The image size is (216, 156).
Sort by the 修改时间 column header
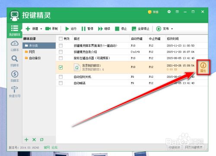173,38
